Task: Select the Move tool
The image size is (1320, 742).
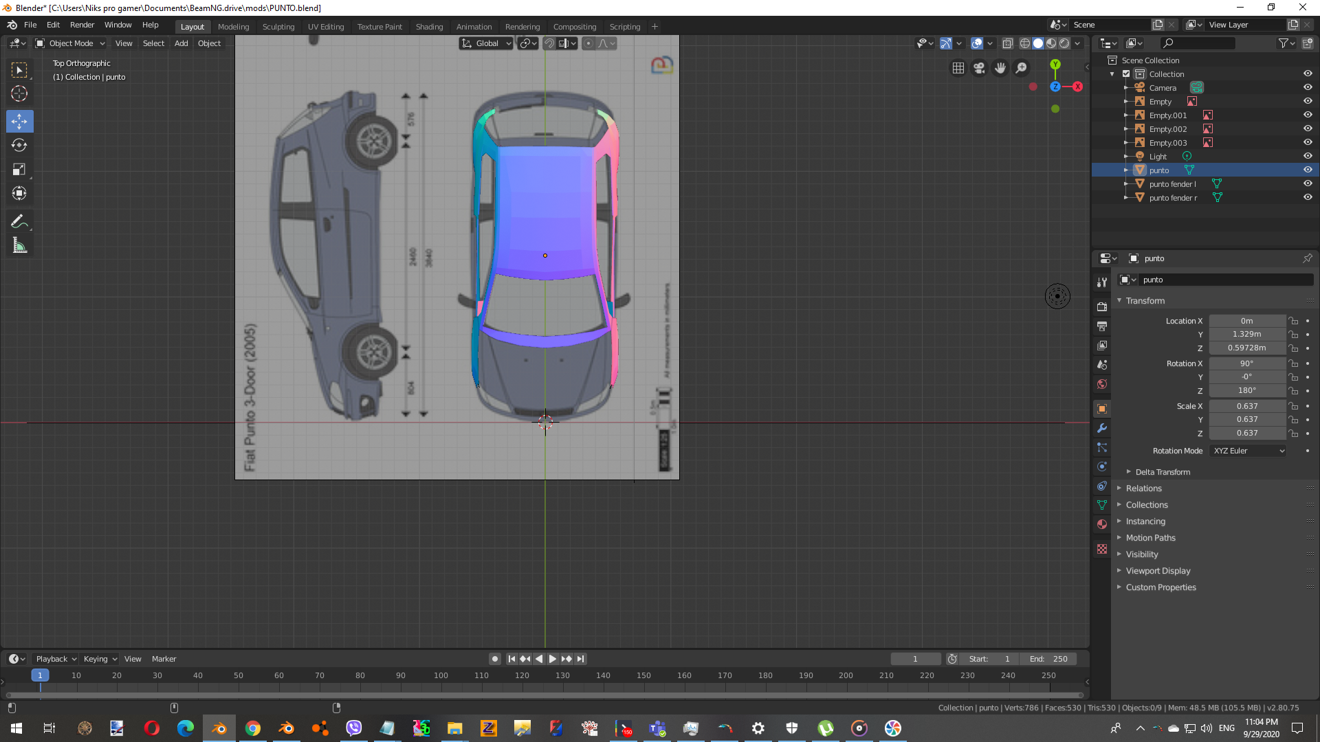Action: [x=19, y=122]
